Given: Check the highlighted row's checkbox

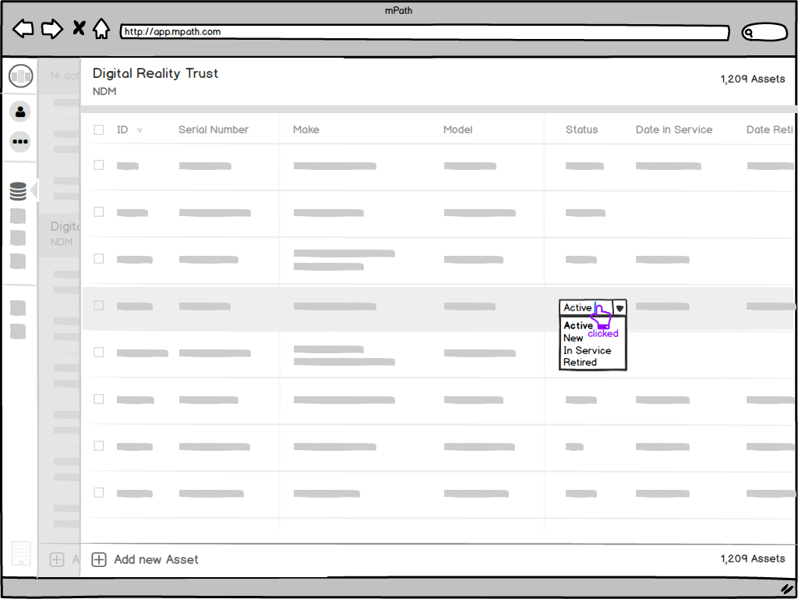Looking at the screenshot, I should click(x=98, y=305).
